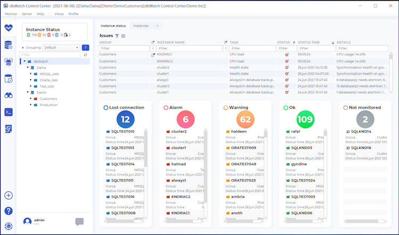The width and height of the screenshot is (399, 235).
Task: Add a new tab with plus button
Action: 157,26
